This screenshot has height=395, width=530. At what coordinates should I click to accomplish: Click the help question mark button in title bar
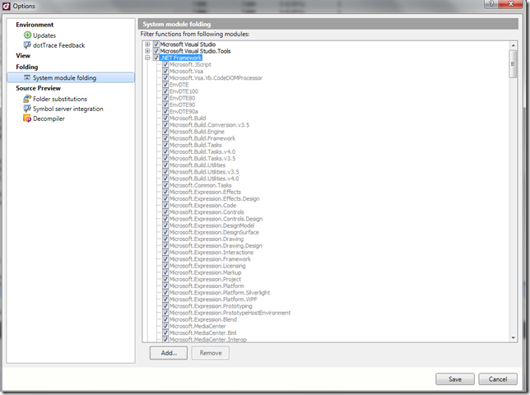click(x=491, y=4)
